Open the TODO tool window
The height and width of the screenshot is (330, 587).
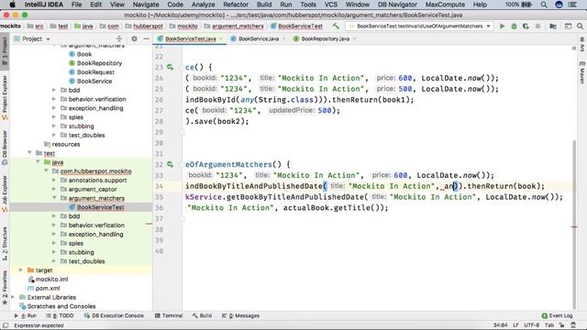[60, 315]
